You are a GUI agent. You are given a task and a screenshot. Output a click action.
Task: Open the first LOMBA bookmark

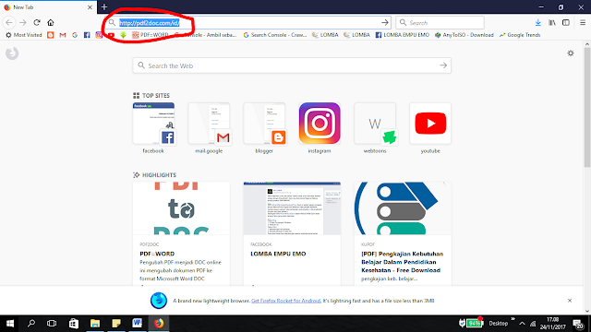coord(325,35)
